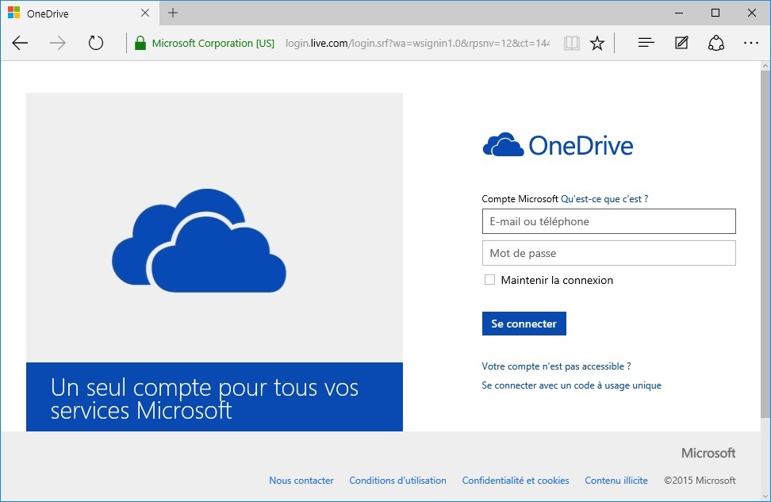Click the address bar URL text

(417, 44)
